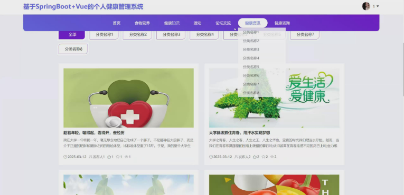404x195 pixels.
Task: Open the 健康咨询 navigation item
Action: coord(282,23)
